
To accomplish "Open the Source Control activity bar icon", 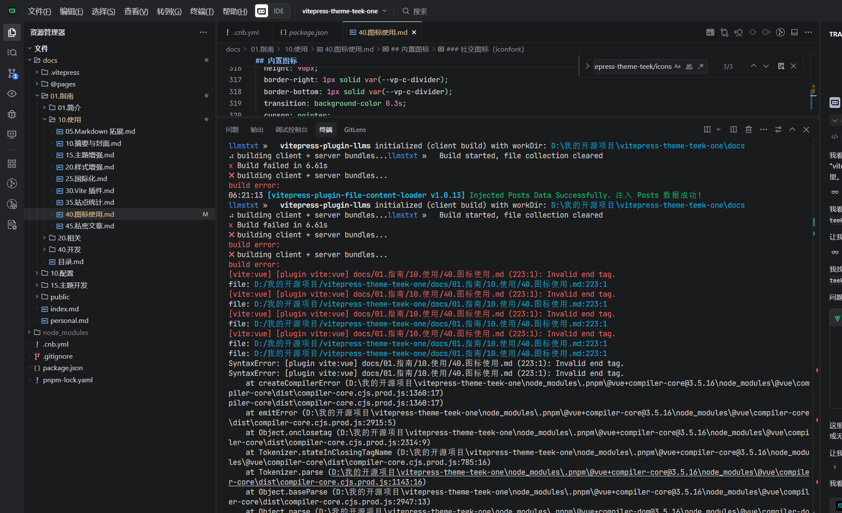I will [x=12, y=73].
